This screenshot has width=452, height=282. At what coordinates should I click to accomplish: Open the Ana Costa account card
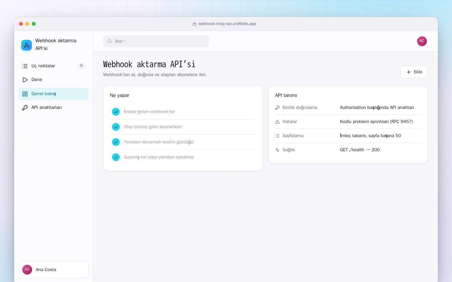click(x=53, y=270)
